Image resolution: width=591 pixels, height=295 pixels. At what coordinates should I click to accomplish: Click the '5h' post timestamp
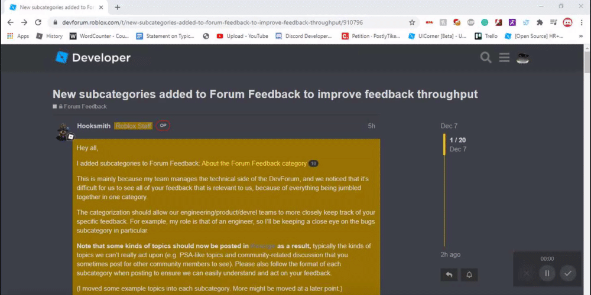coord(372,126)
